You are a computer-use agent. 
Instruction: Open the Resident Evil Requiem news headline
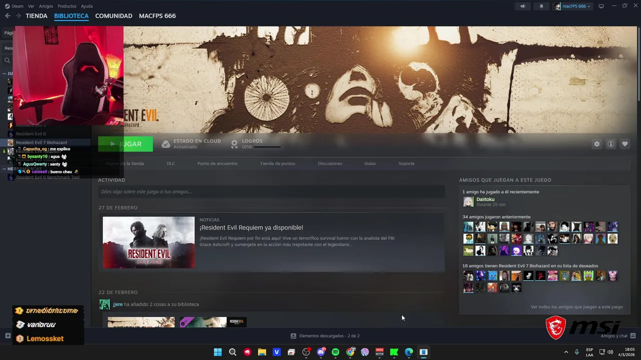251,227
